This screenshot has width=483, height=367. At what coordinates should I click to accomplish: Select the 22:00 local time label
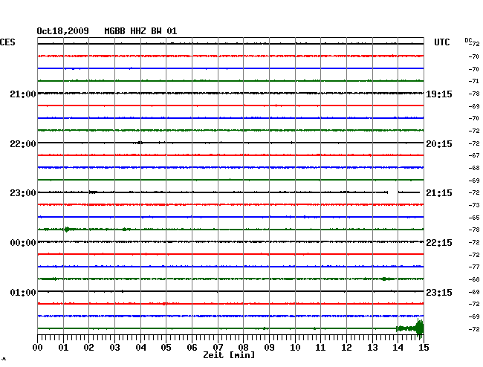click(23, 144)
